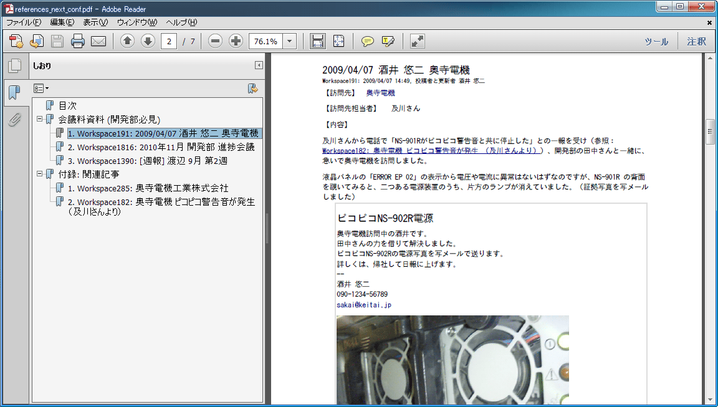The image size is (718, 407).
Task: Add a sticky note comment
Action: [x=367, y=41]
